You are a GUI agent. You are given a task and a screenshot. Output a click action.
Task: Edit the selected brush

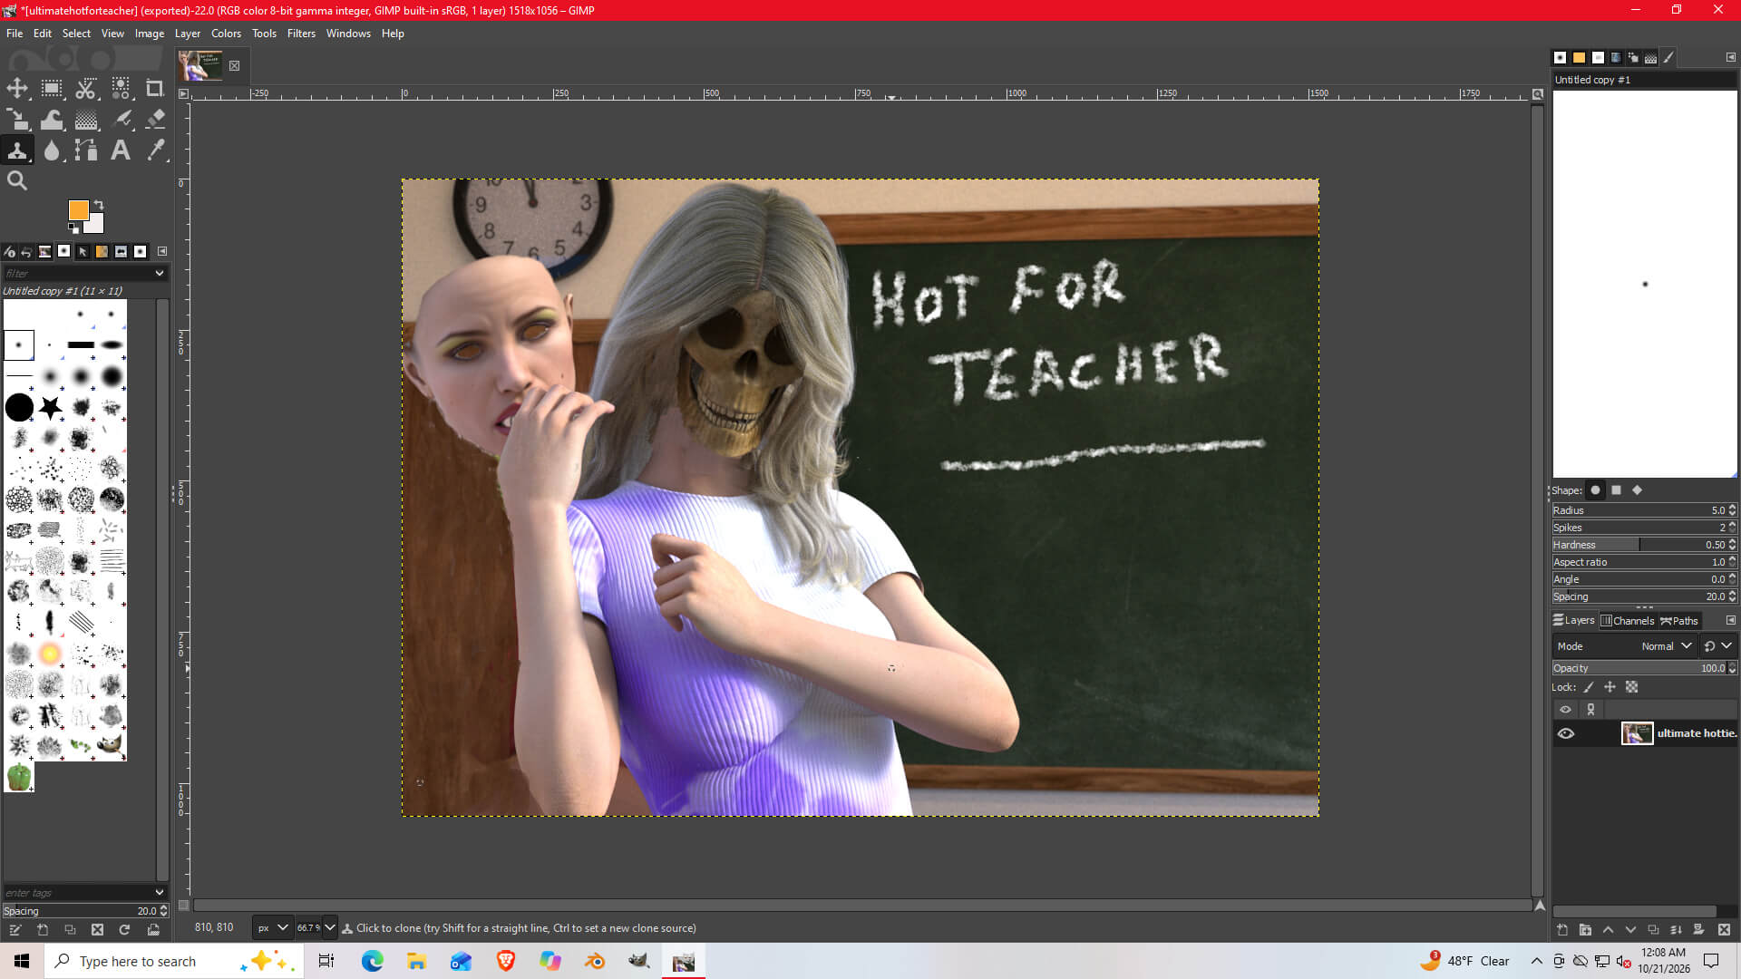pyautogui.click(x=15, y=929)
